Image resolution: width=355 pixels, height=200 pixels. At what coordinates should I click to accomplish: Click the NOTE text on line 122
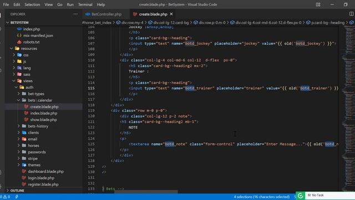[133, 127]
